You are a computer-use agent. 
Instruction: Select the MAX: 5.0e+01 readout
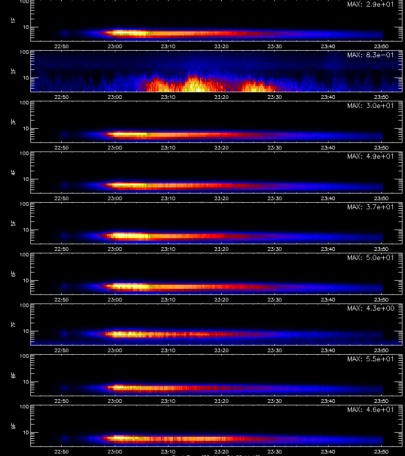[371, 257]
